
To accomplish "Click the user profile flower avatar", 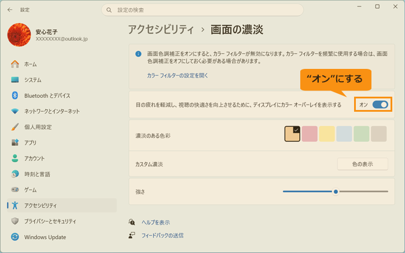I will point(19,35).
